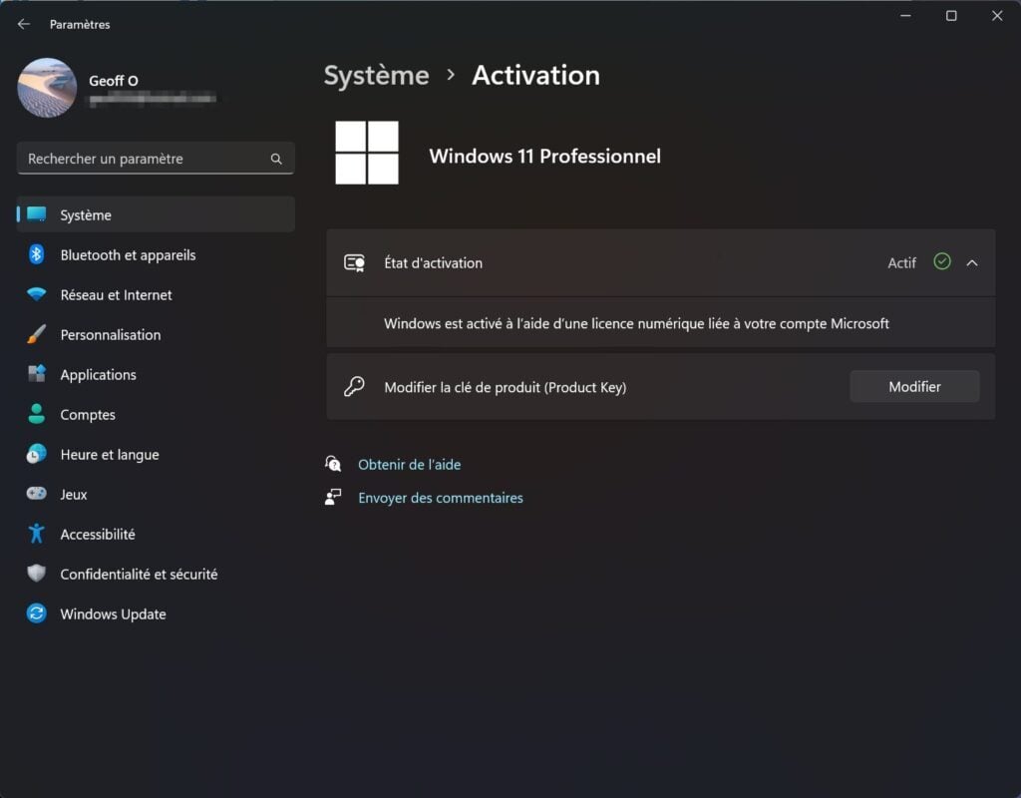
Task: Click the Applications tiles icon
Action: coord(37,373)
